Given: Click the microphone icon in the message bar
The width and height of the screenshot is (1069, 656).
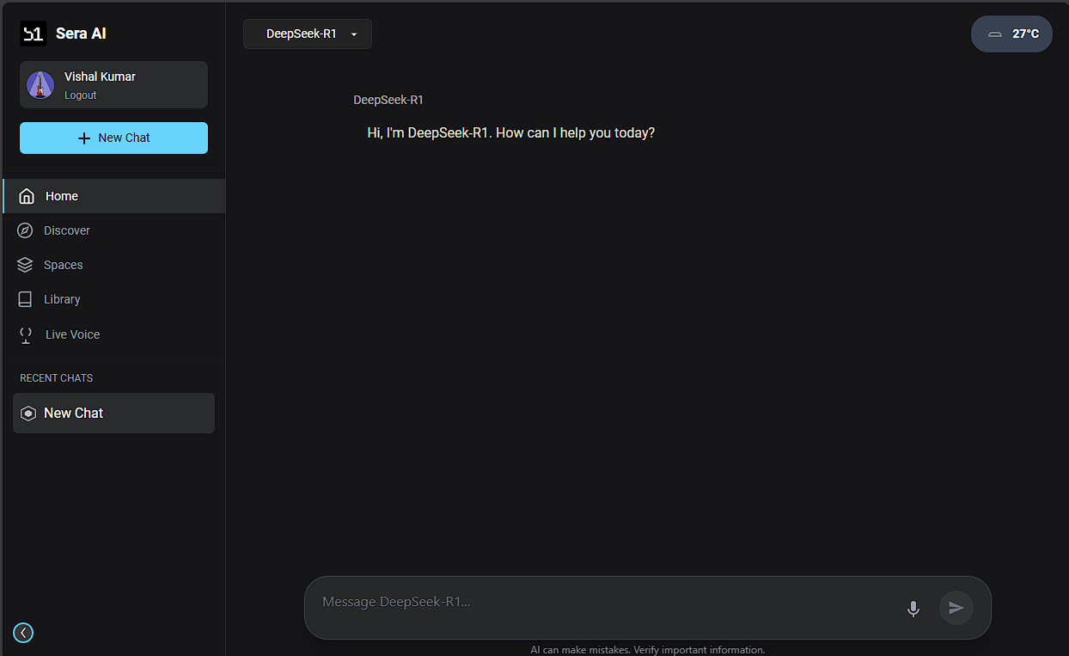Looking at the screenshot, I should click(x=913, y=609).
